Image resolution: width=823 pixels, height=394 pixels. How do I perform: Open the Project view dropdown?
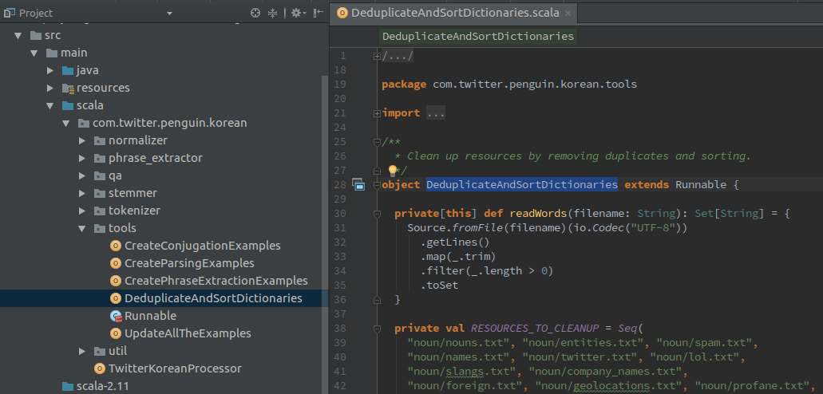pos(169,13)
